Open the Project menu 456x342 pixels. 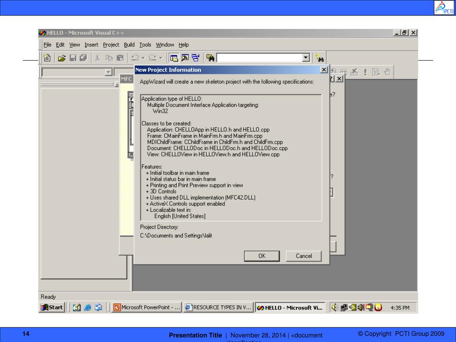[x=111, y=45]
